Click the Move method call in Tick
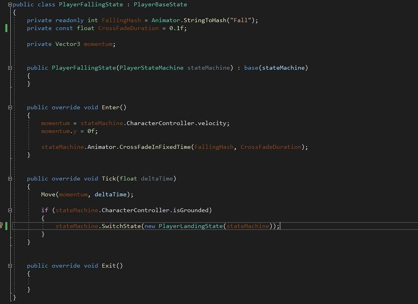Viewport: 418px width, 304px height. pos(48,194)
